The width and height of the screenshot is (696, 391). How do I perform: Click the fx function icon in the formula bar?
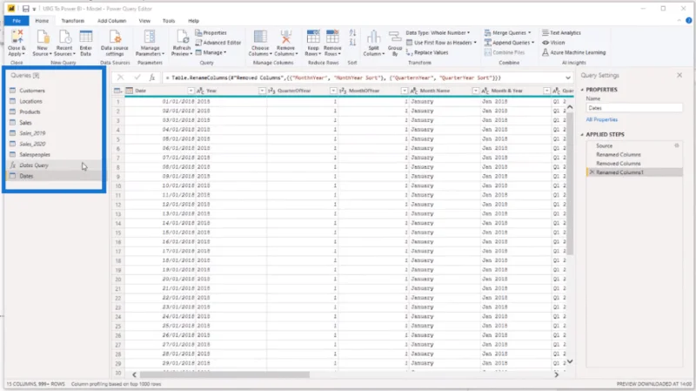(152, 78)
